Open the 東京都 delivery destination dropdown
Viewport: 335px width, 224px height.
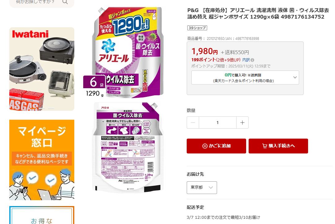202,187
